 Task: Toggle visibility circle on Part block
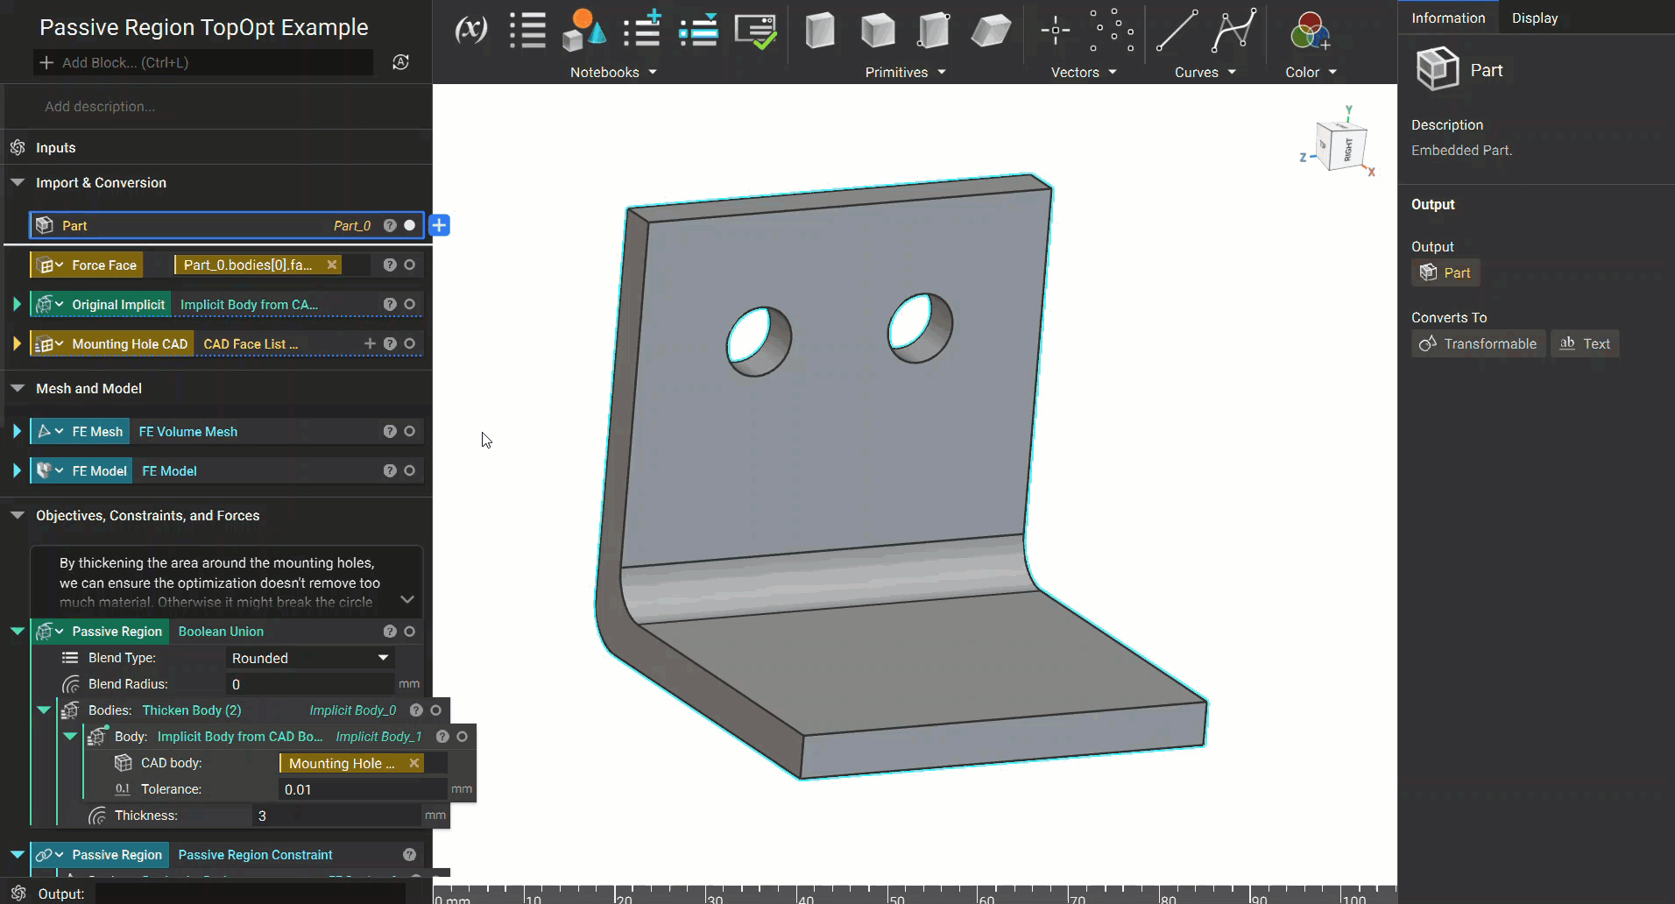click(x=409, y=226)
